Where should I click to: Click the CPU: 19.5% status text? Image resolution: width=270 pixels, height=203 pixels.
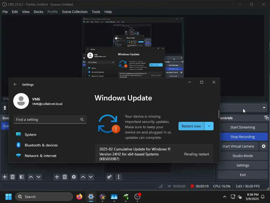[x=221, y=186]
